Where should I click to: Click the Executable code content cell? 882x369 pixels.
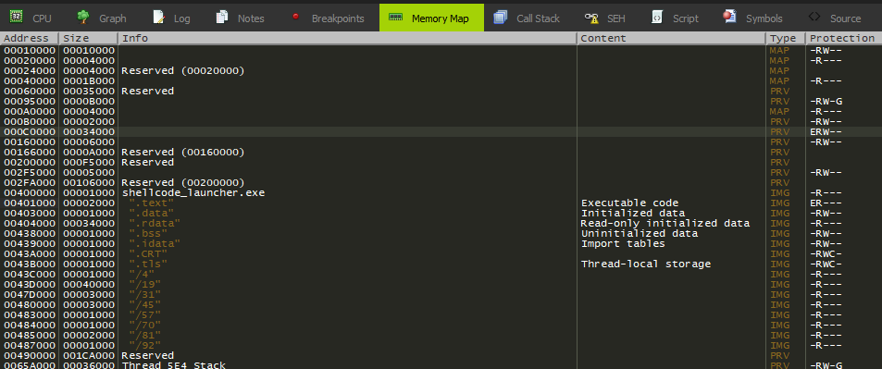[629, 203]
